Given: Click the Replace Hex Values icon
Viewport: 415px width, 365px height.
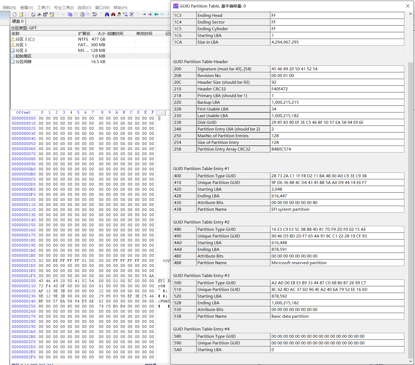Looking at the screenshot, I should pos(131,14).
